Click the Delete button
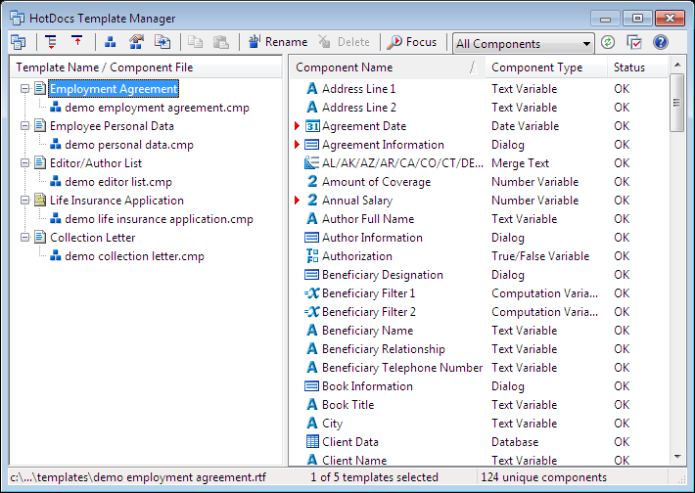The width and height of the screenshot is (695, 493). [x=344, y=42]
